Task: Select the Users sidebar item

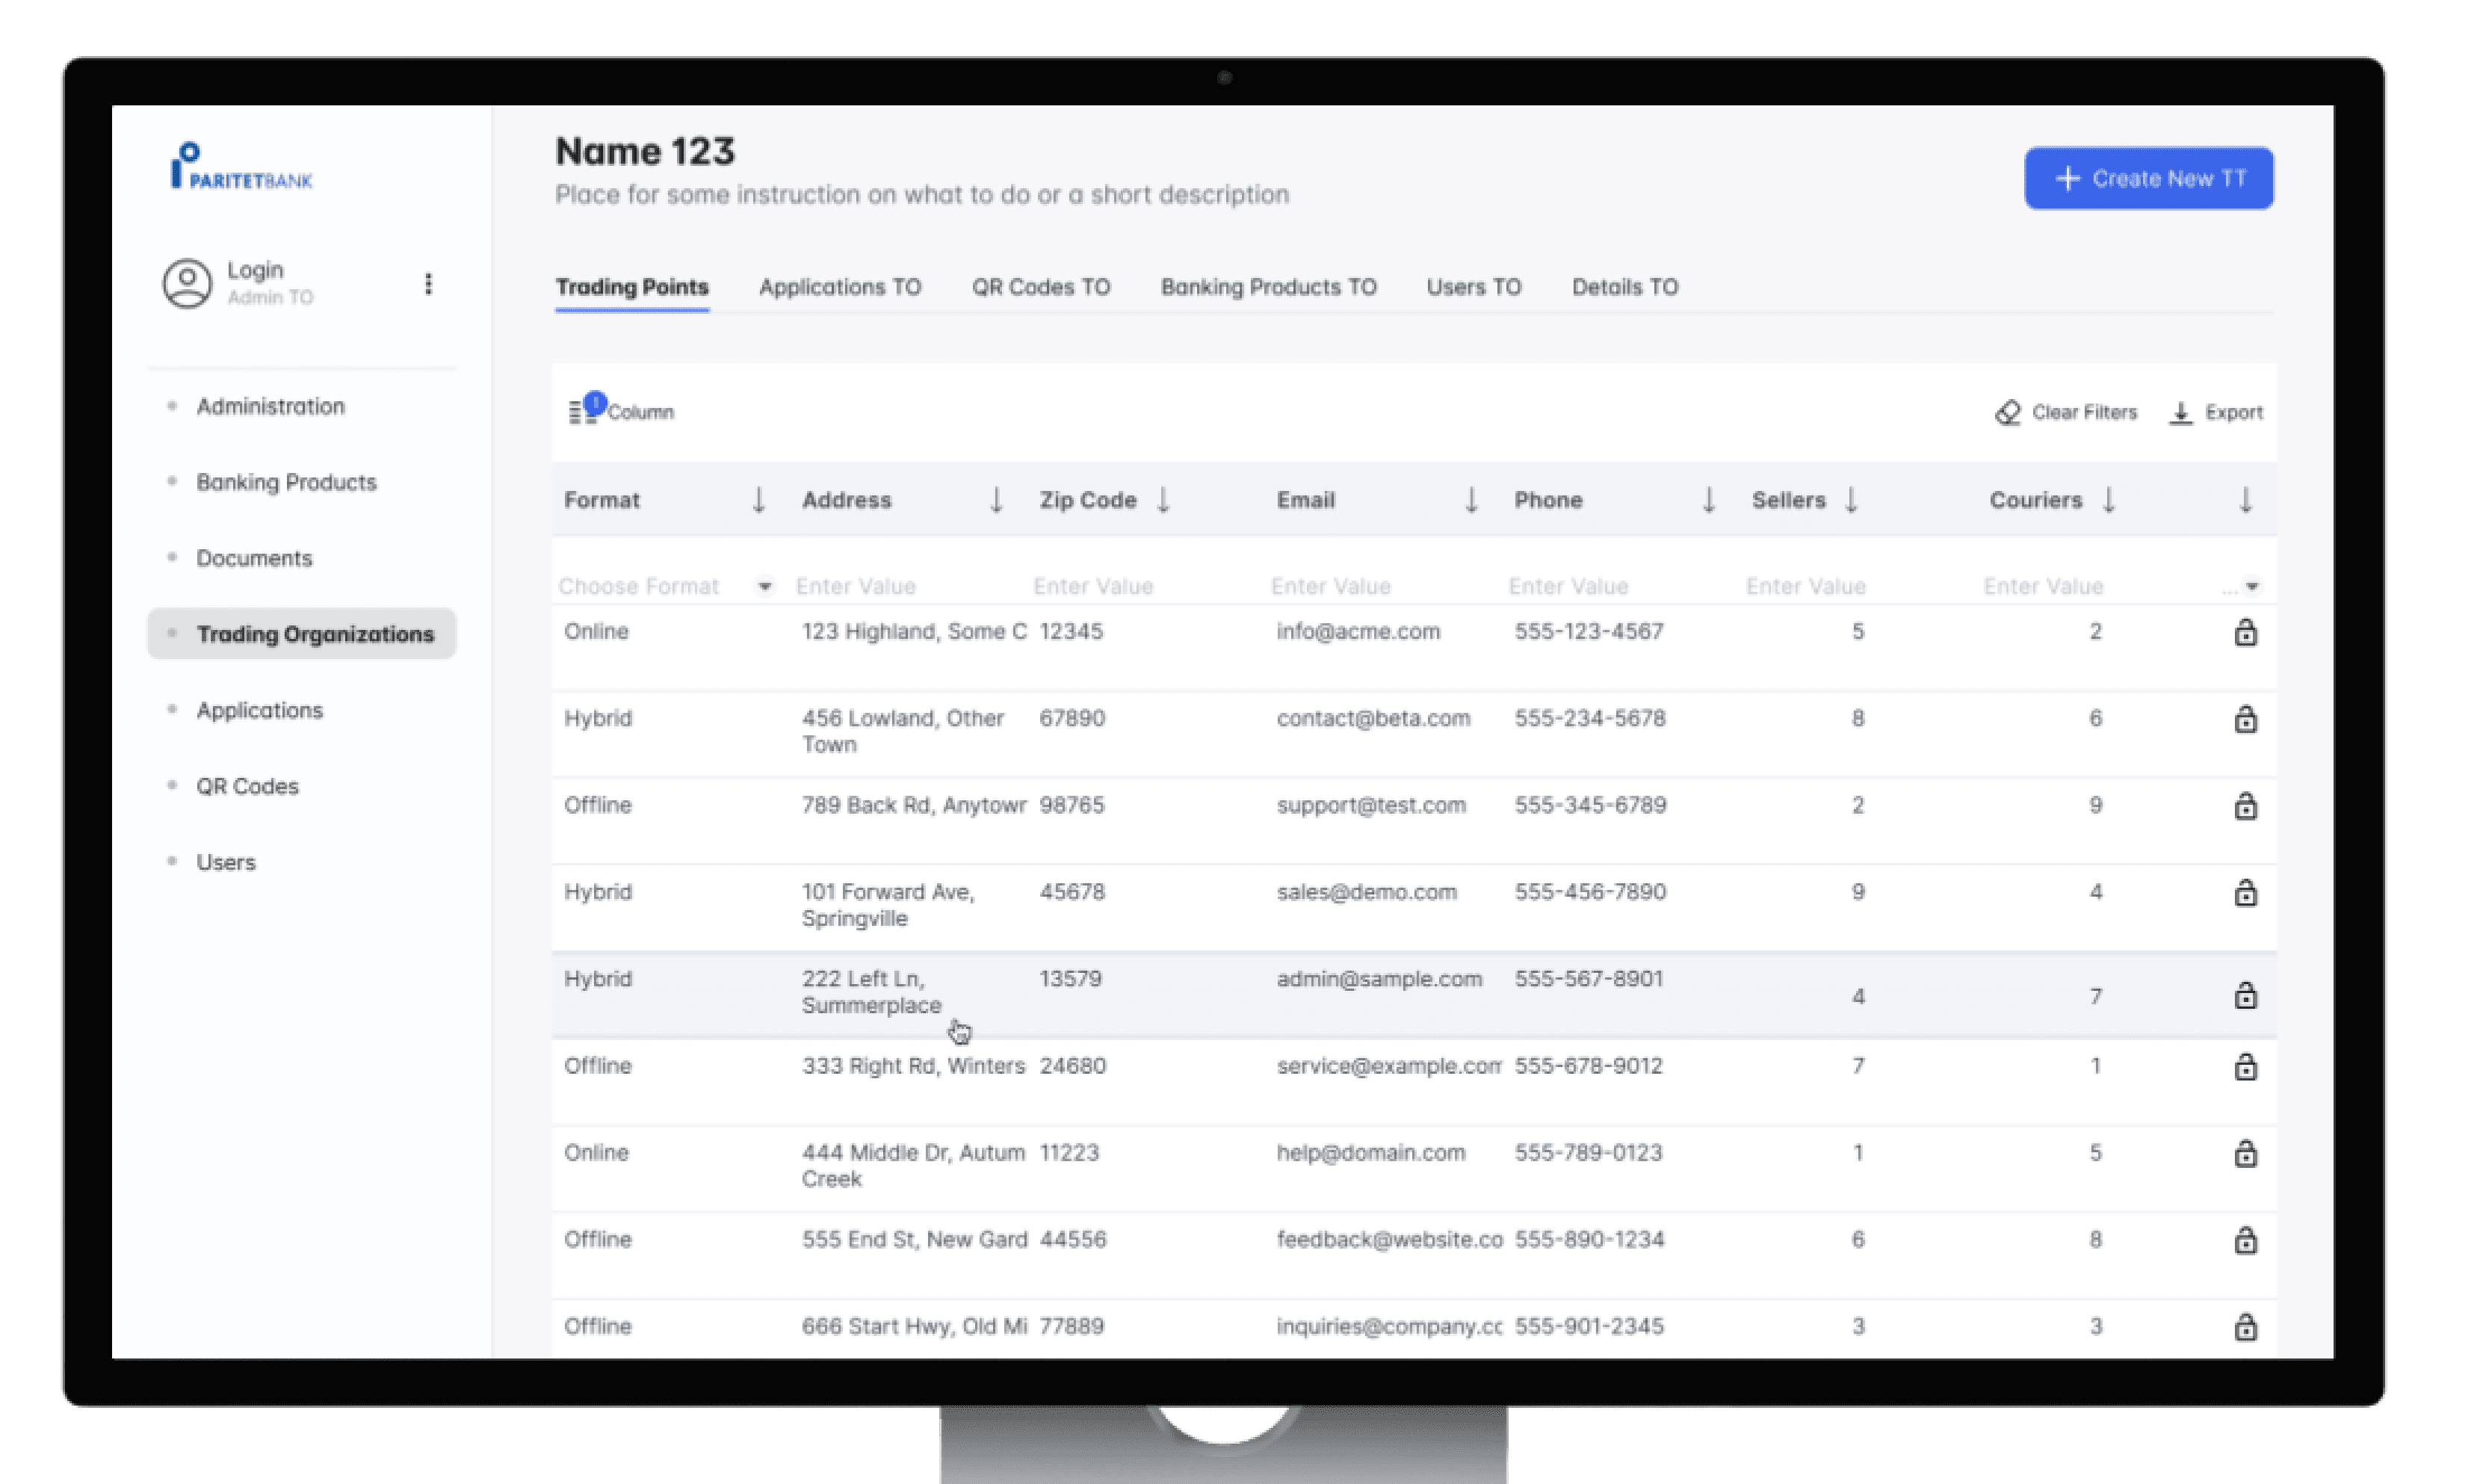Action: 226,862
